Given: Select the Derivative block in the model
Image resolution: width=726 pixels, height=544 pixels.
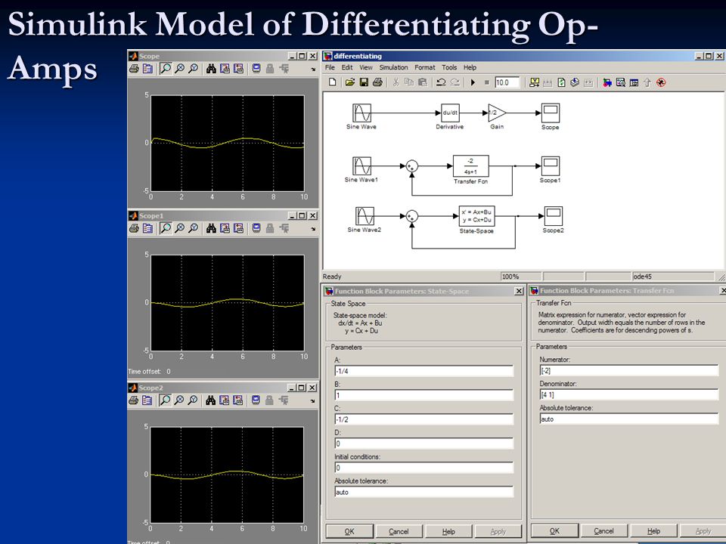Looking at the screenshot, I should pyautogui.click(x=450, y=113).
